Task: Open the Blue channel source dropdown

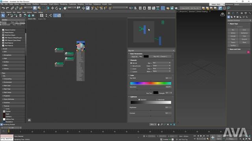Action: (x=161, y=69)
